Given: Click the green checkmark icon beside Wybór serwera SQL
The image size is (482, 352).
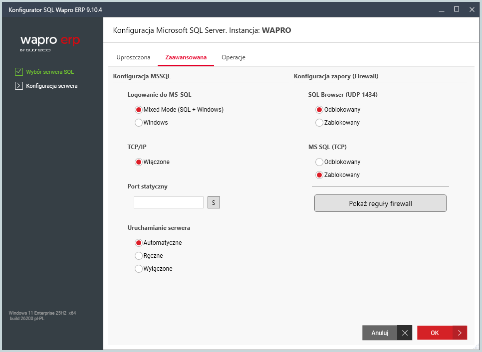Looking at the screenshot, I should (x=19, y=72).
